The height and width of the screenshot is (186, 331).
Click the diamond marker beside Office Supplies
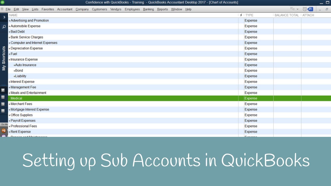pos(10,115)
